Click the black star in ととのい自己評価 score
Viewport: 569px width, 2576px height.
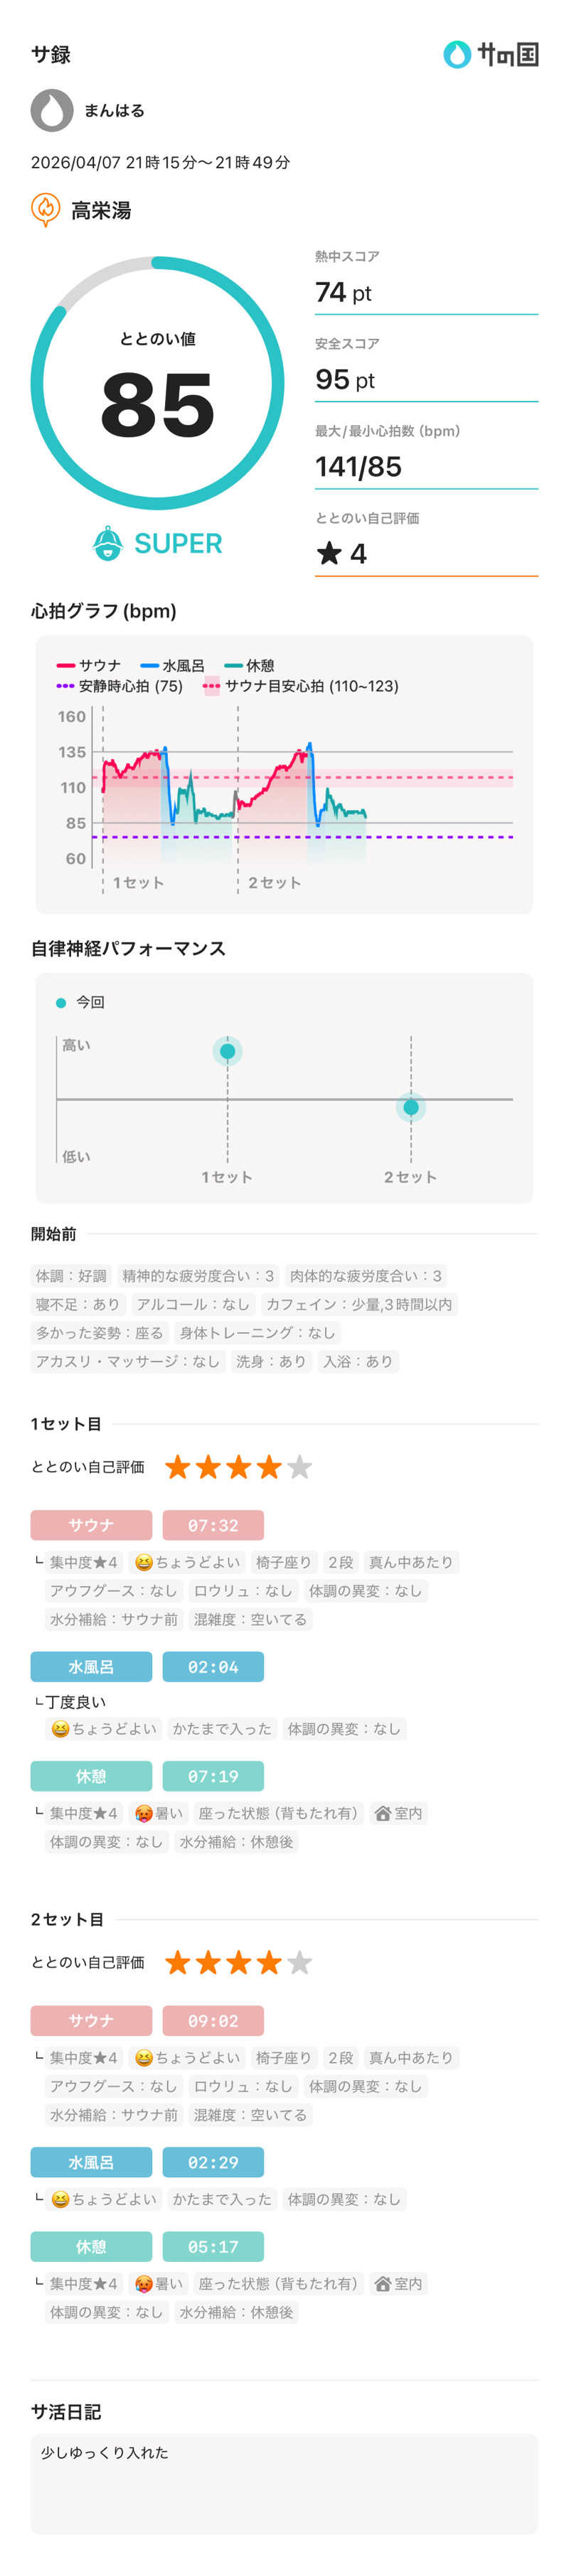click(x=329, y=553)
